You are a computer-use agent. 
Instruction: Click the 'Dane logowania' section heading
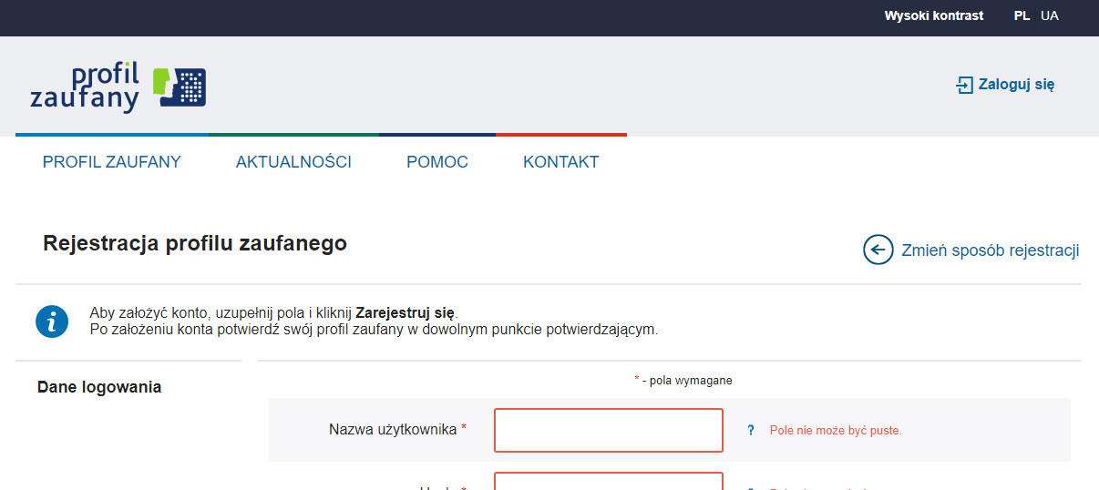pos(99,387)
